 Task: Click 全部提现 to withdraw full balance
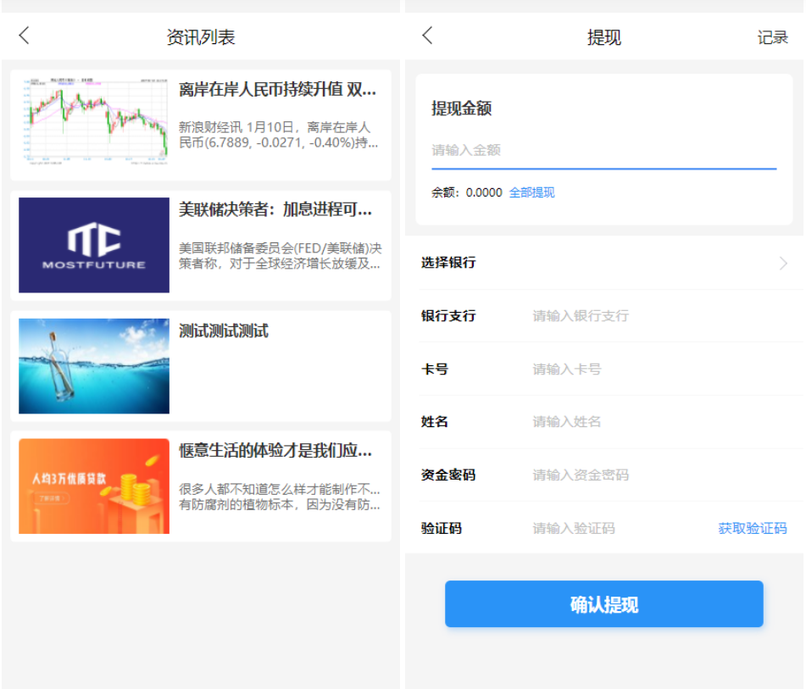point(531,192)
